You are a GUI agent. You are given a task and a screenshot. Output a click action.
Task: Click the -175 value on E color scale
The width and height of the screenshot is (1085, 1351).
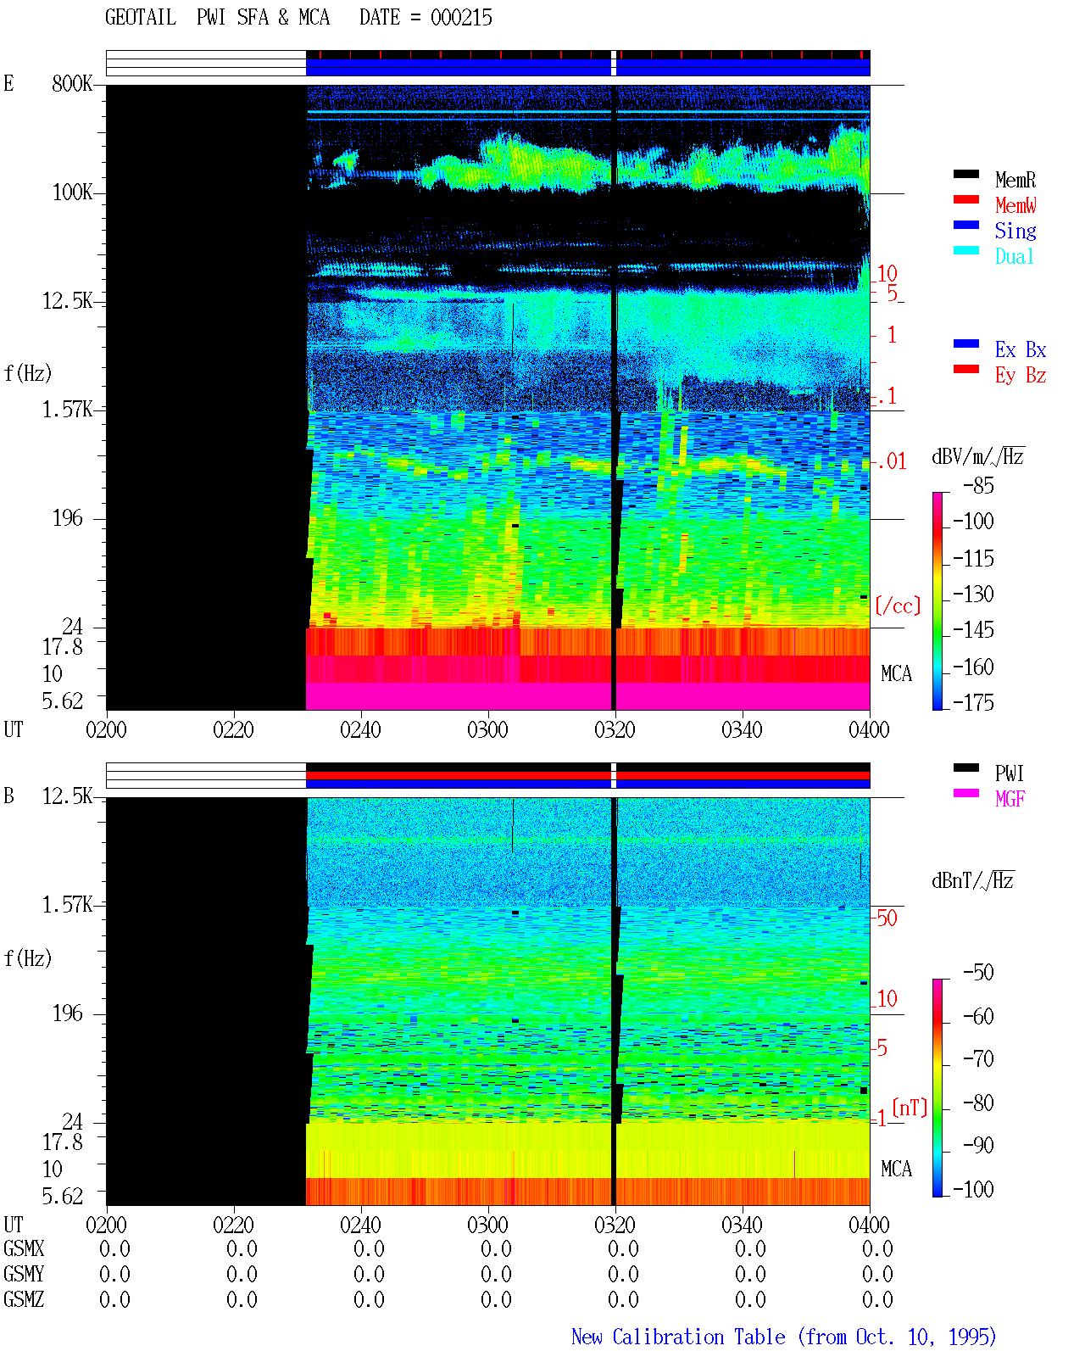[973, 702]
